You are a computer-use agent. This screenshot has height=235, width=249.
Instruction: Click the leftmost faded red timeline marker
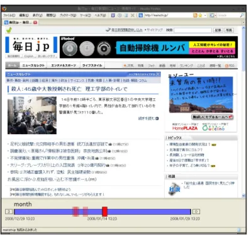pyautogui.click(x=75, y=212)
